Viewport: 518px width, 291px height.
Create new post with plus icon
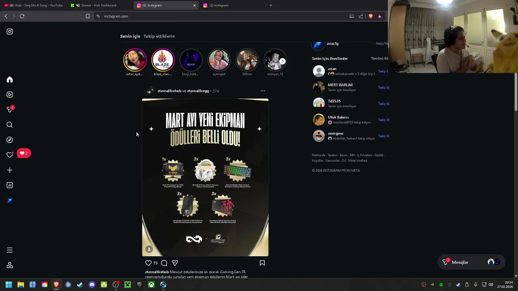[10, 170]
